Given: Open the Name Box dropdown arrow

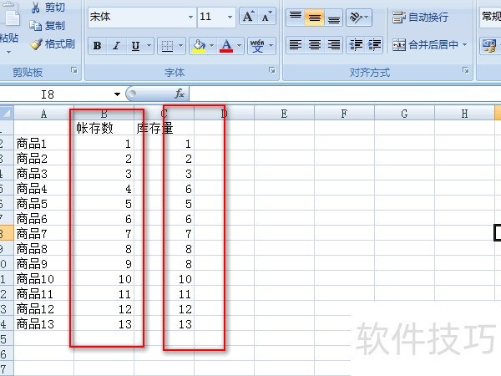Looking at the screenshot, I should tap(117, 94).
